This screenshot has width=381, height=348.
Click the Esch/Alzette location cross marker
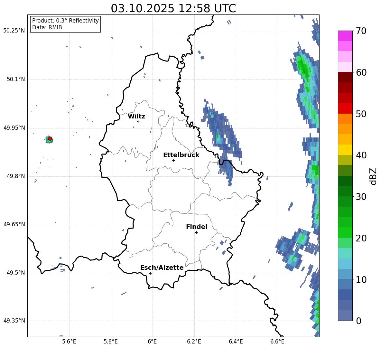pyautogui.click(x=150, y=273)
